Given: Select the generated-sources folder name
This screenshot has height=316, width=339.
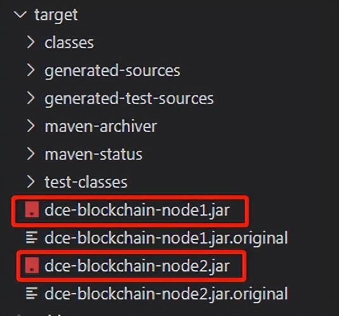Looking at the screenshot, I should (112, 71).
